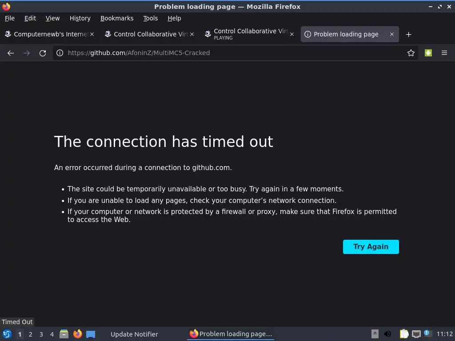Open the Firefox hamburger menu
Image resolution: width=455 pixels, height=341 pixels.
click(444, 53)
